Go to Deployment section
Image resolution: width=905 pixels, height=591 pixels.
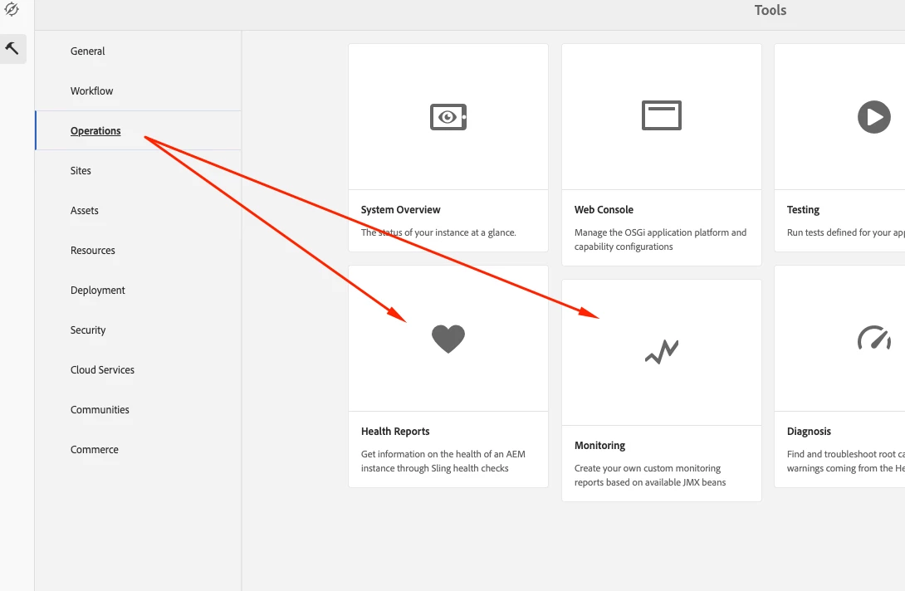tap(97, 290)
